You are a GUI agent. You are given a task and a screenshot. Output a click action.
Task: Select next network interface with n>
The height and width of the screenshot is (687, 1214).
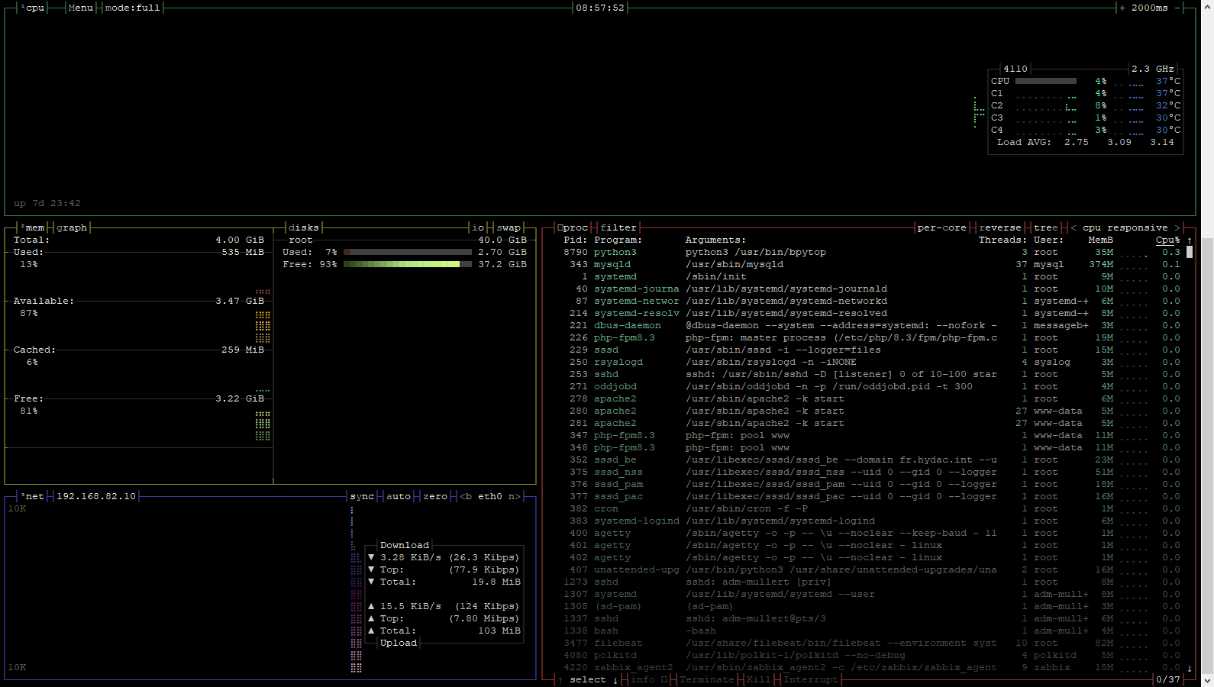(515, 496)
